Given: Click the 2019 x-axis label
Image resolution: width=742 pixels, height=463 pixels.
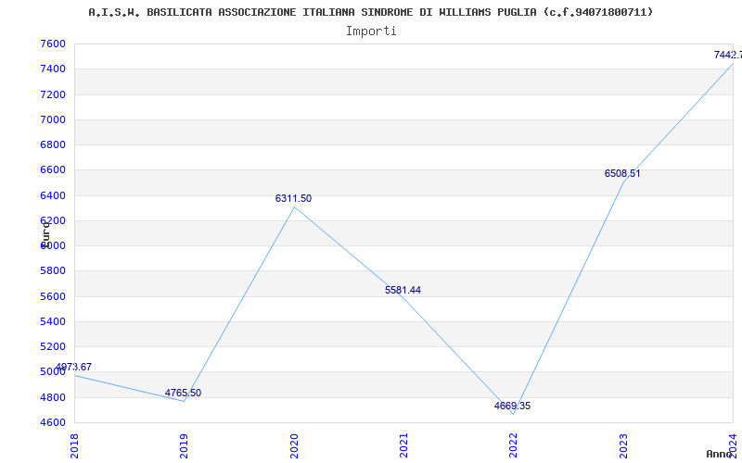Looking at the screenshot, I should pos(184,446).
